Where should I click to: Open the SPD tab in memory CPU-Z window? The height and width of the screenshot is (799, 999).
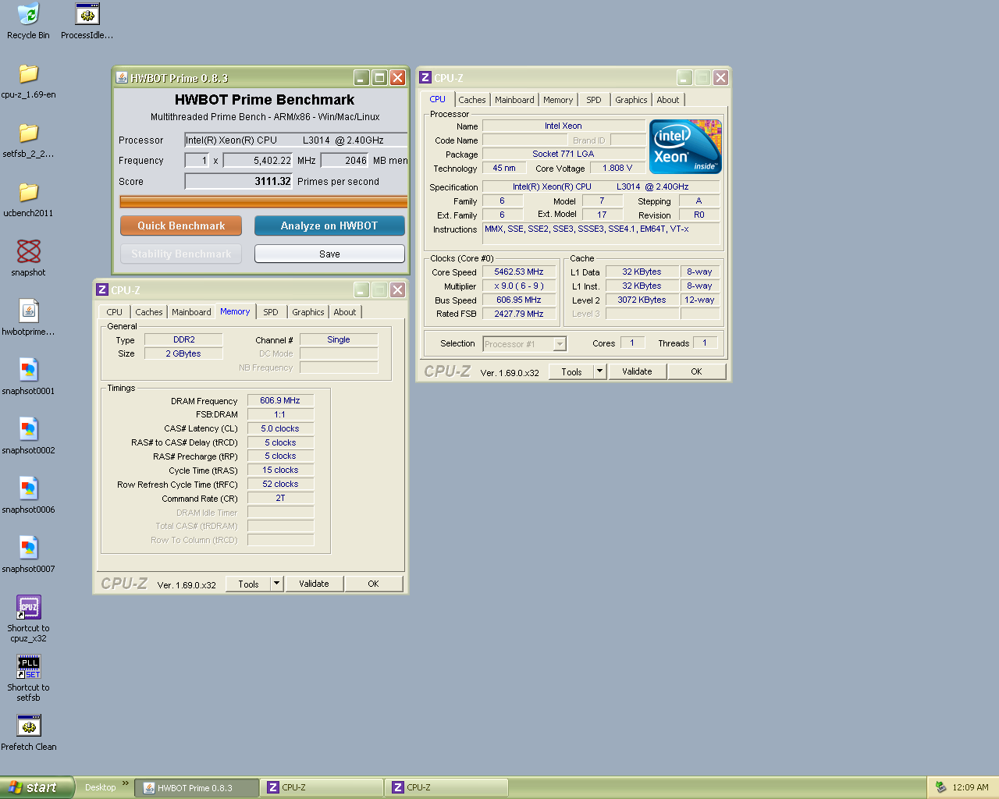point(271,312)
